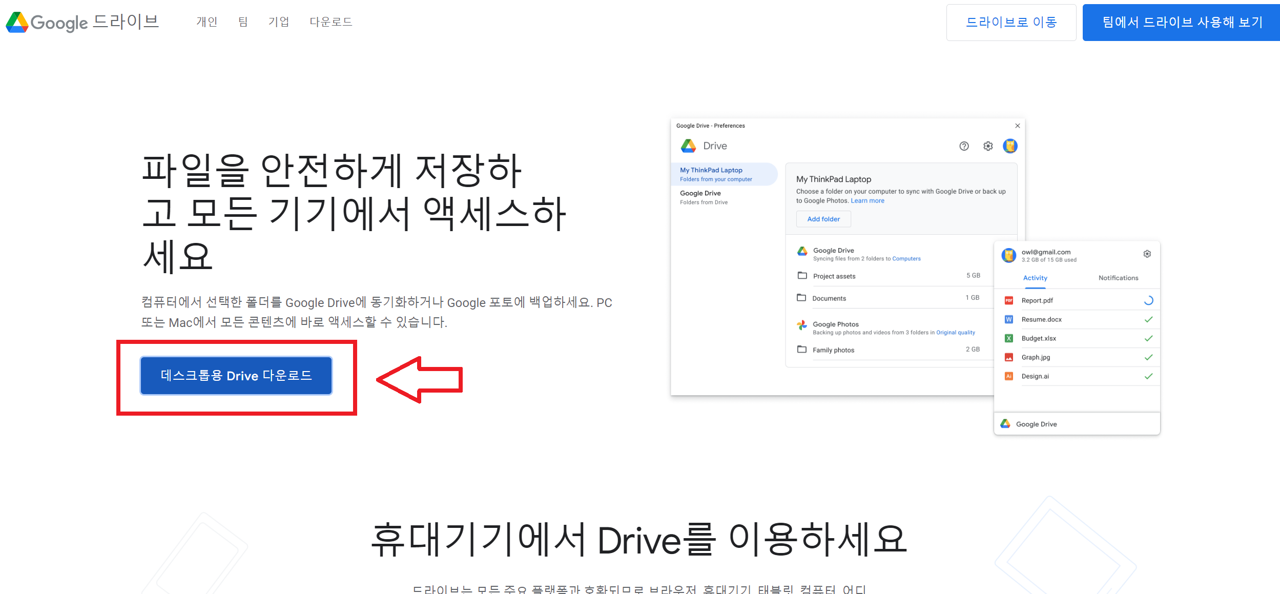1280x594 pixels.
Task: Click the help question mark icon
Action: point(964,146)
